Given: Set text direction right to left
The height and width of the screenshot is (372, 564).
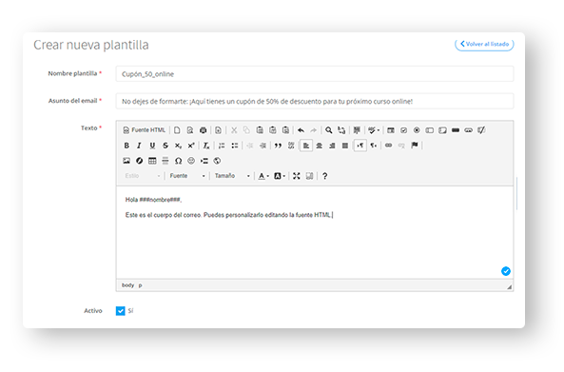Looking at the screenshot, I should pyautogui.click(x=374, y=146).
